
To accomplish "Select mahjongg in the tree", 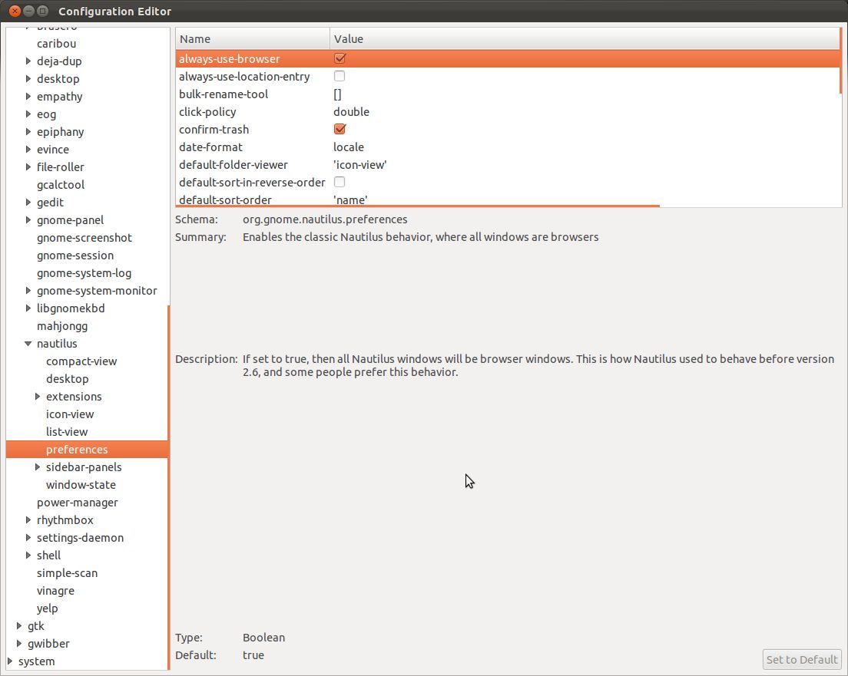I will point(62,326).
